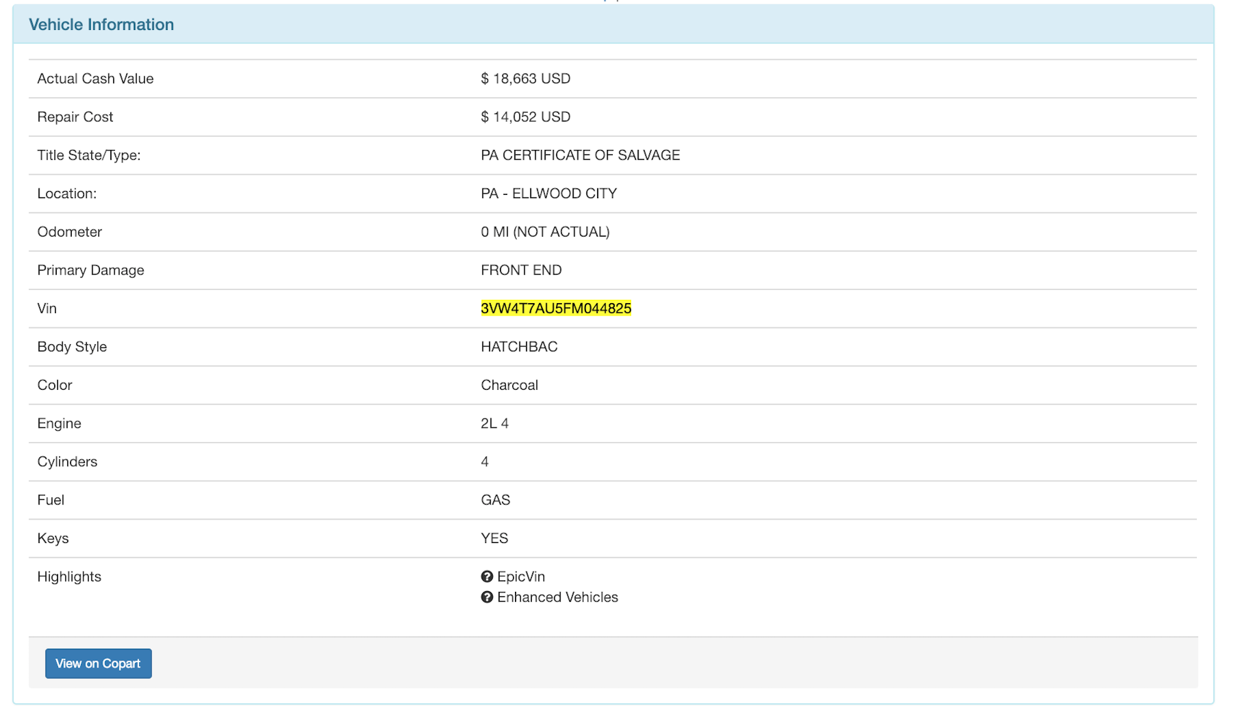Click the Enhanced Vehicles highlight text

tap(557, 598)
